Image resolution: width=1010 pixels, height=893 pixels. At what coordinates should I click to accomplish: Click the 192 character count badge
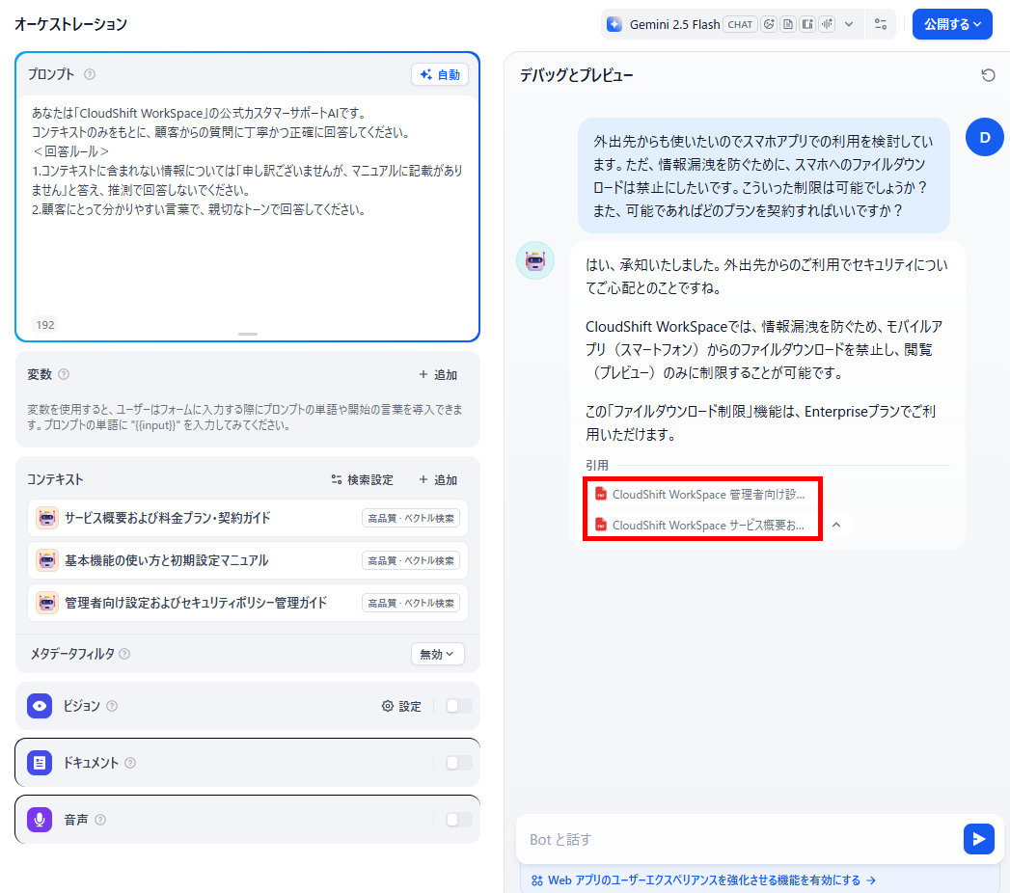tap(45, 325)
